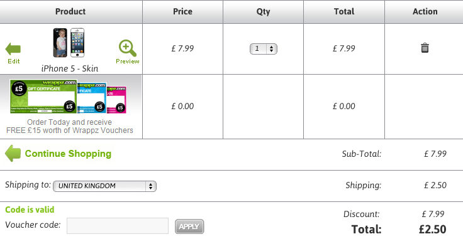Click the quantity stepper arrows
Image resolution: width=463 pixels, height=239 pixels.
pos(271,49)
